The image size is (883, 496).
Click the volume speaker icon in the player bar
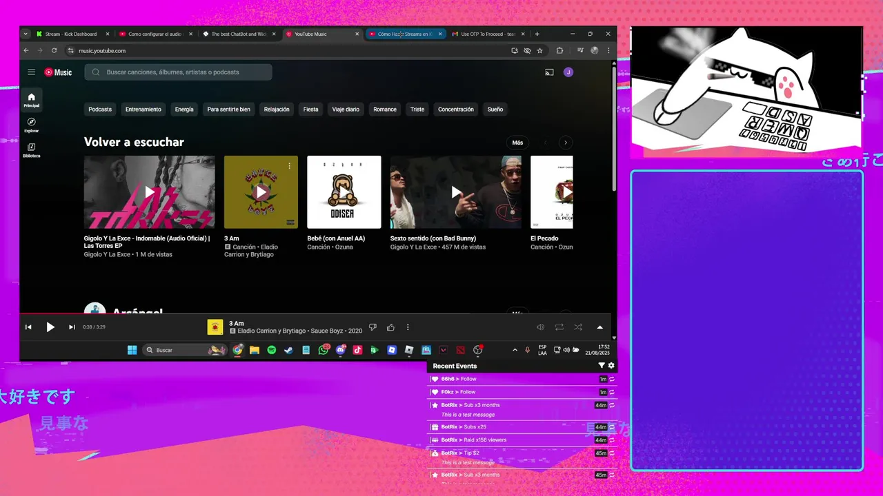point(540,327)
